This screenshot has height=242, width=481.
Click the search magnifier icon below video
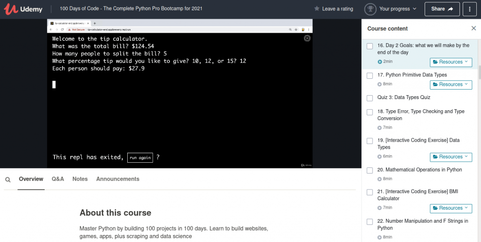point(8,180)
